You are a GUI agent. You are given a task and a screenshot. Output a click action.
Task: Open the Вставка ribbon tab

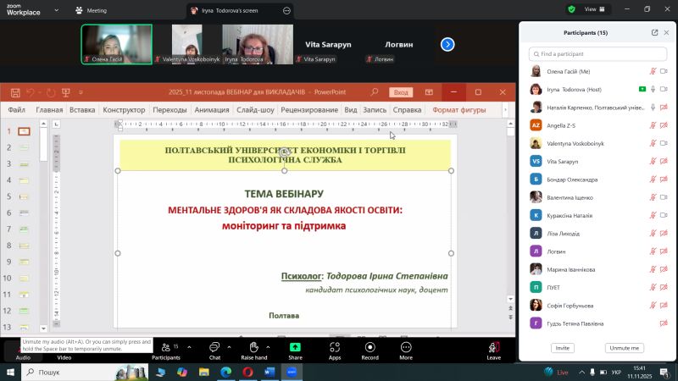pos(82,110)
